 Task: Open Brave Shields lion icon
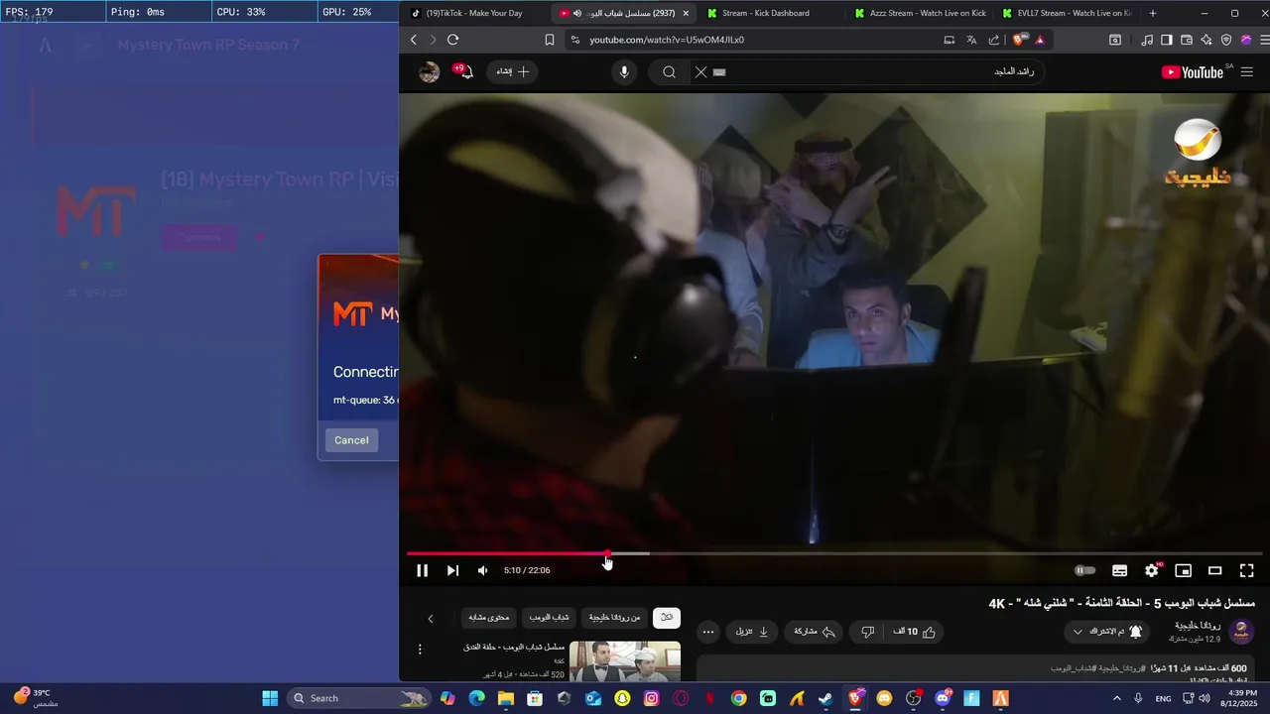pyautogui.click(x=1019, y=40)
